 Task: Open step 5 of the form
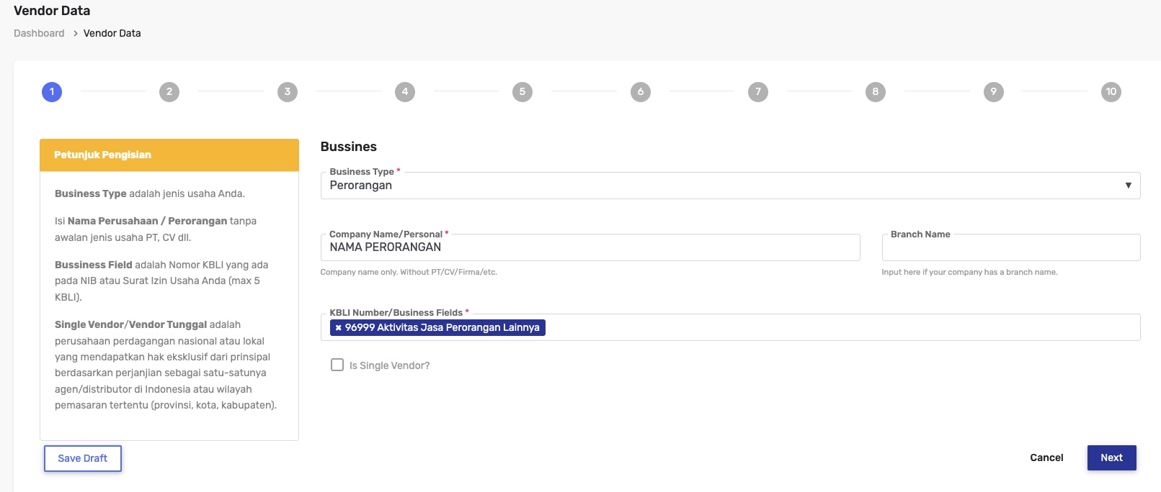pyautogui.click(x=522, y=92)
